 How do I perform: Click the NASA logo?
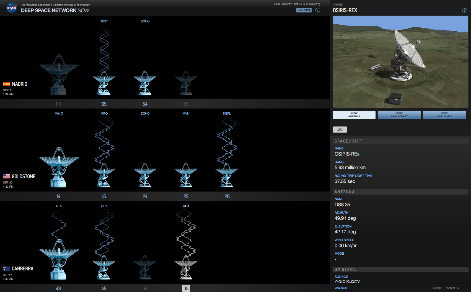pos(12,8)
